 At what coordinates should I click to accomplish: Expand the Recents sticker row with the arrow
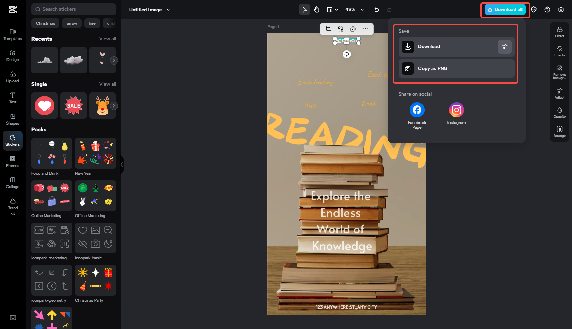click(x=114, y=60)
